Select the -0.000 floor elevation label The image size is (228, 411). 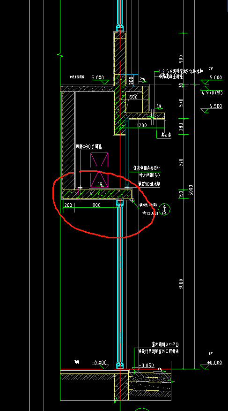coord(99,363)
